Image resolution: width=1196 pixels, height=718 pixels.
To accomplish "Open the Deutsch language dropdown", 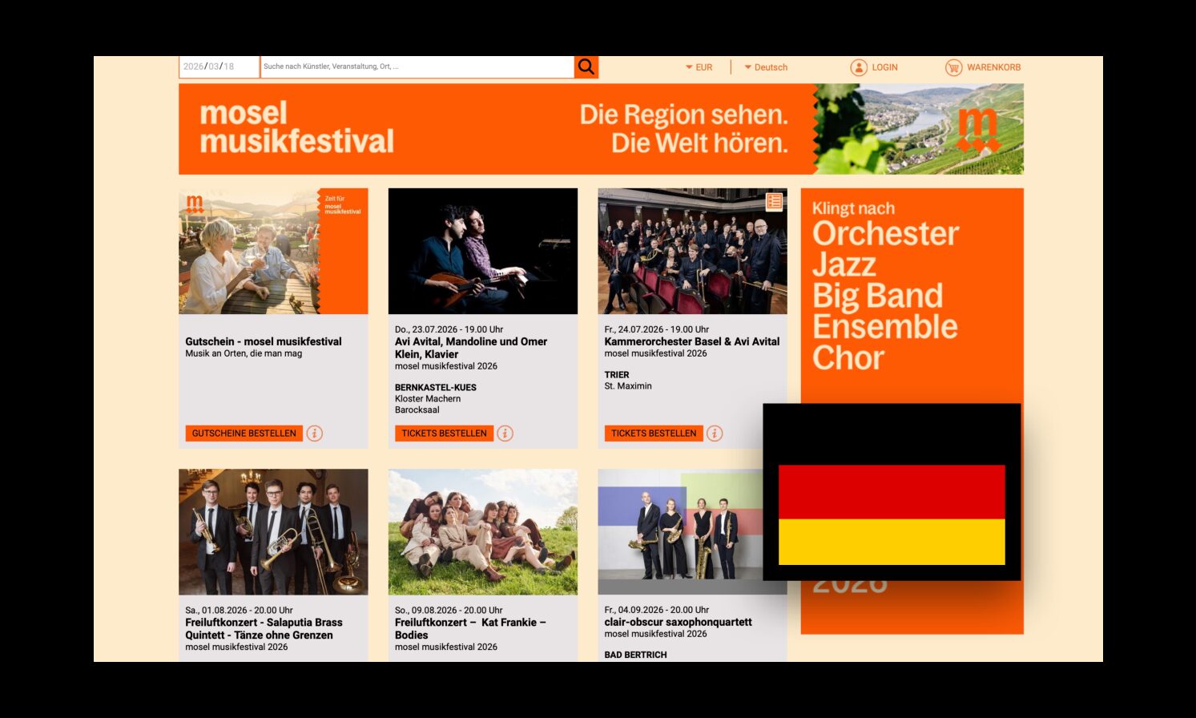I will (766, 67).
